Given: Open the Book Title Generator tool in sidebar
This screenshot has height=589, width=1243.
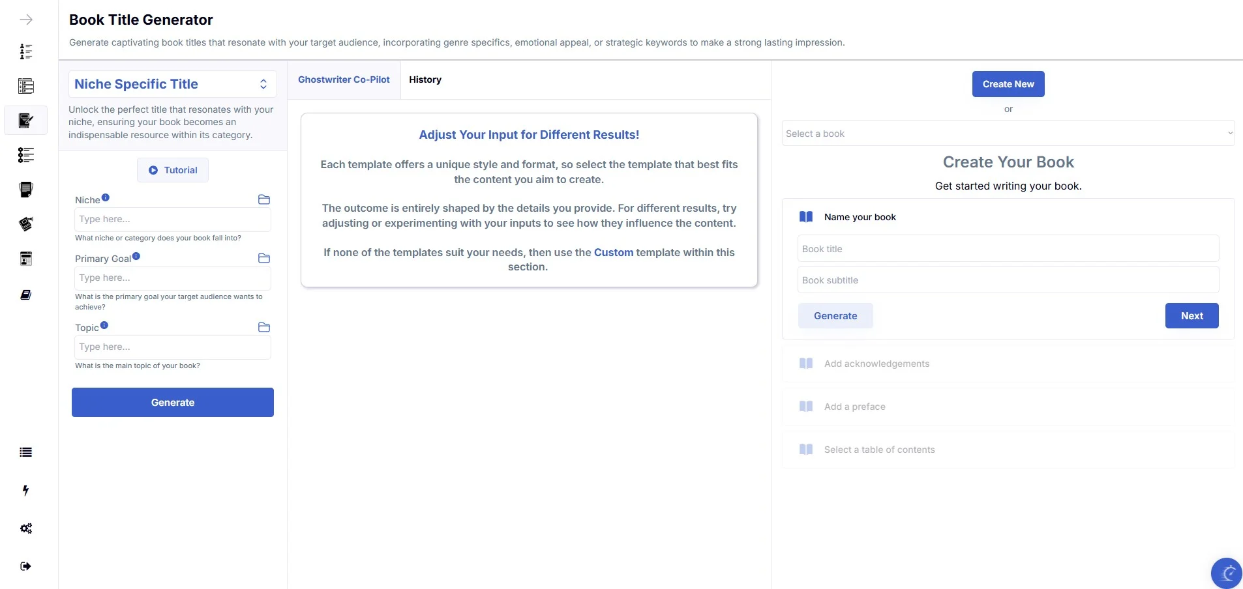Looking at the screenshot, I should click(26, 121).
